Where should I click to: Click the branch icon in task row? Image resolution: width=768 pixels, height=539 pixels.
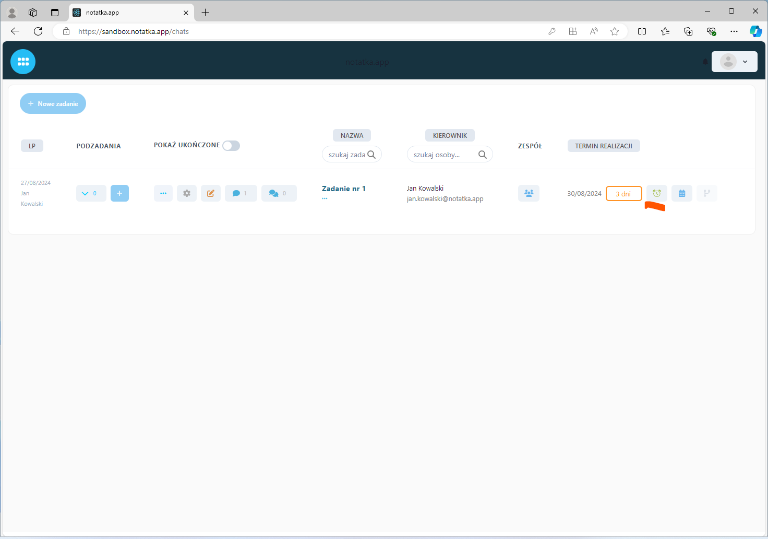point(706,193)
